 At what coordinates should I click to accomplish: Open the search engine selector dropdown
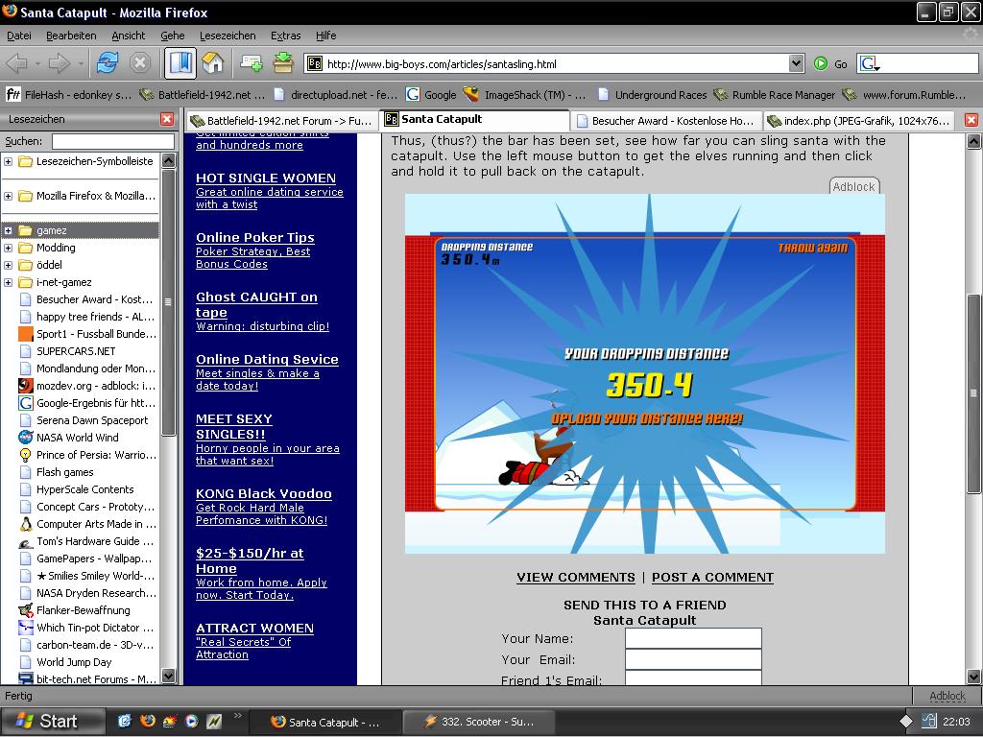pos(870,64)
